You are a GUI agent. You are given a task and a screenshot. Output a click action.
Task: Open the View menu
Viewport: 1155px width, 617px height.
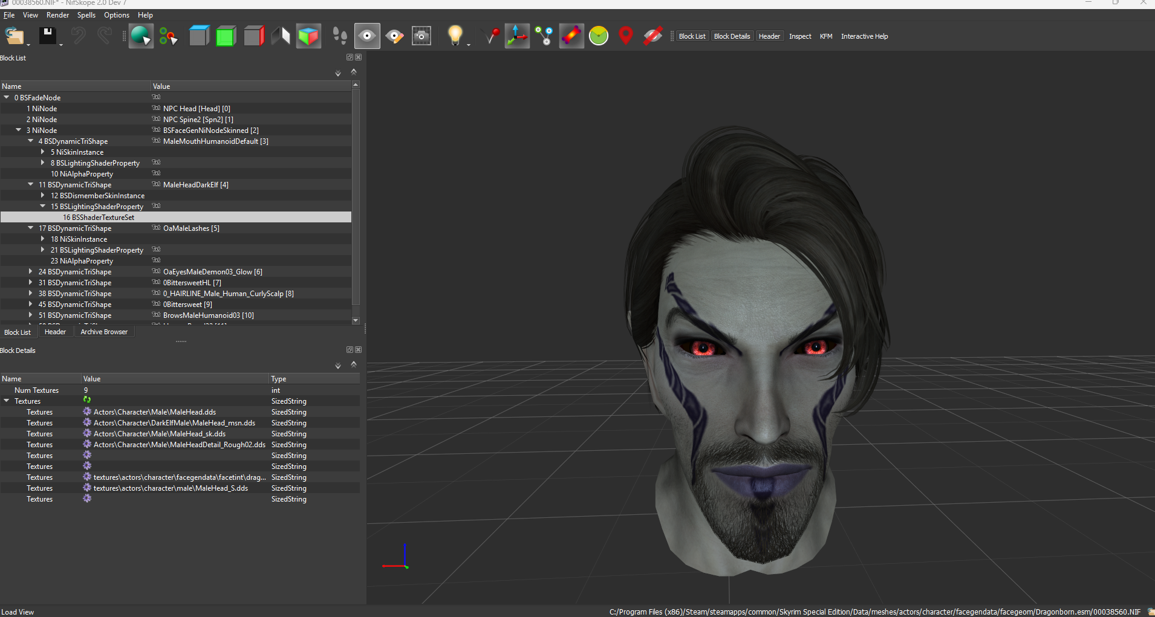coord(30,15)
